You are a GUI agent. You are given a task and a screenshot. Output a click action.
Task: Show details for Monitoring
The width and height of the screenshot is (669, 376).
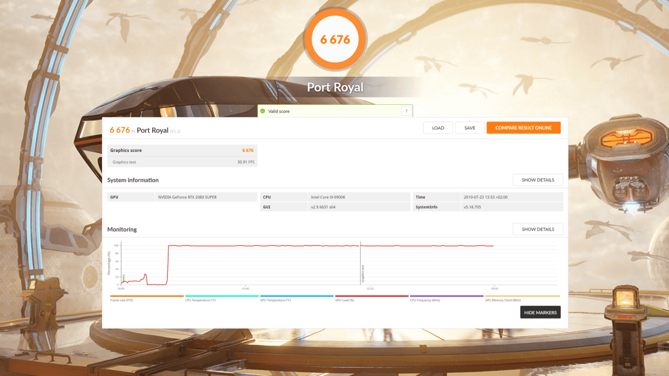point(538,229)
